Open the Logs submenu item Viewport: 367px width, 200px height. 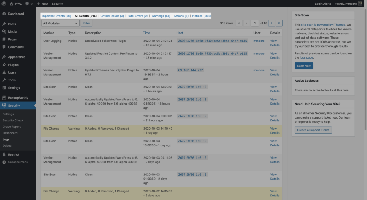(x=6, y=139)
